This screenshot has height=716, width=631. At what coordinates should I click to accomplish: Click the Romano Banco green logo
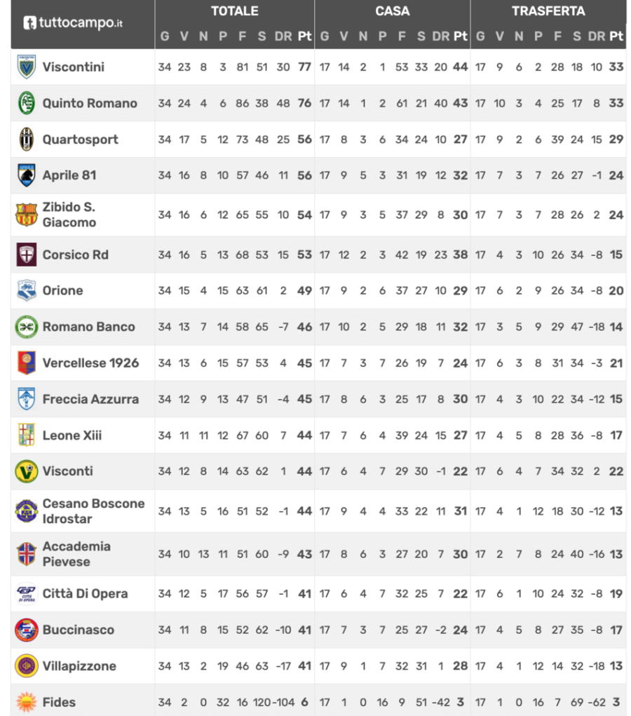[x=27, y=327]
